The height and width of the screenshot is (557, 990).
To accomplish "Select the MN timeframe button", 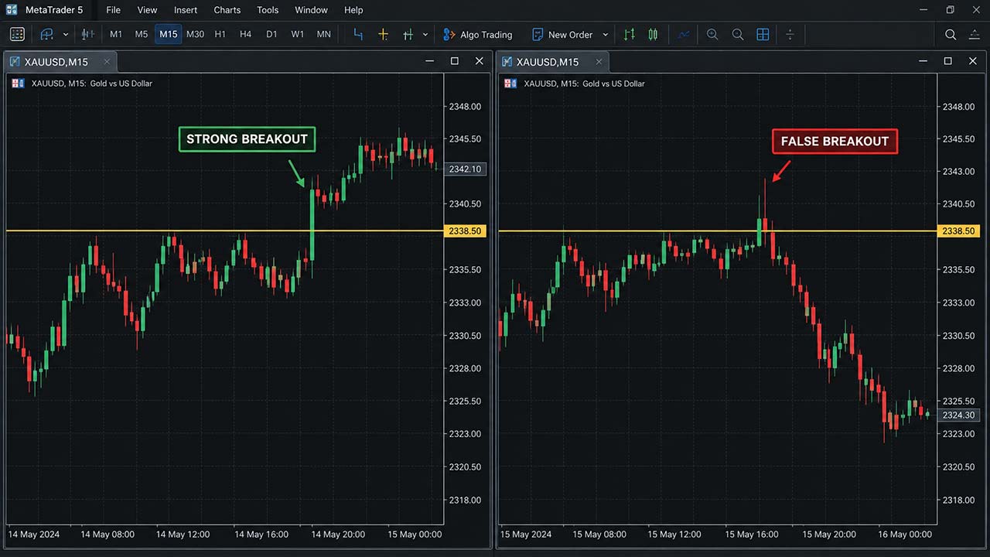I will click(x=323, y=34).
